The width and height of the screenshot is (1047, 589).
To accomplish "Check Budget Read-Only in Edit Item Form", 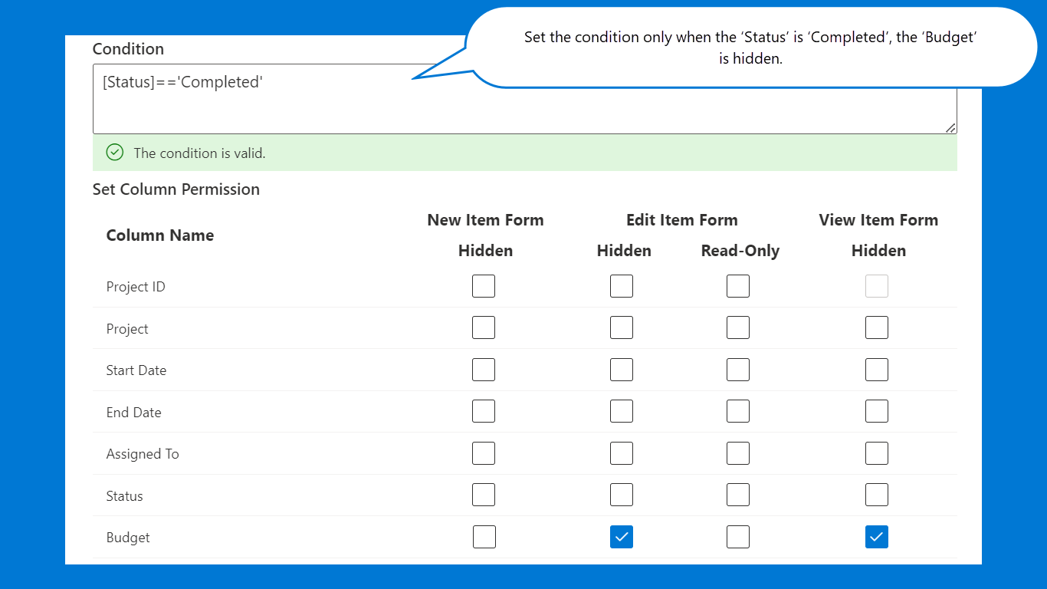I will tap(738, 537).
